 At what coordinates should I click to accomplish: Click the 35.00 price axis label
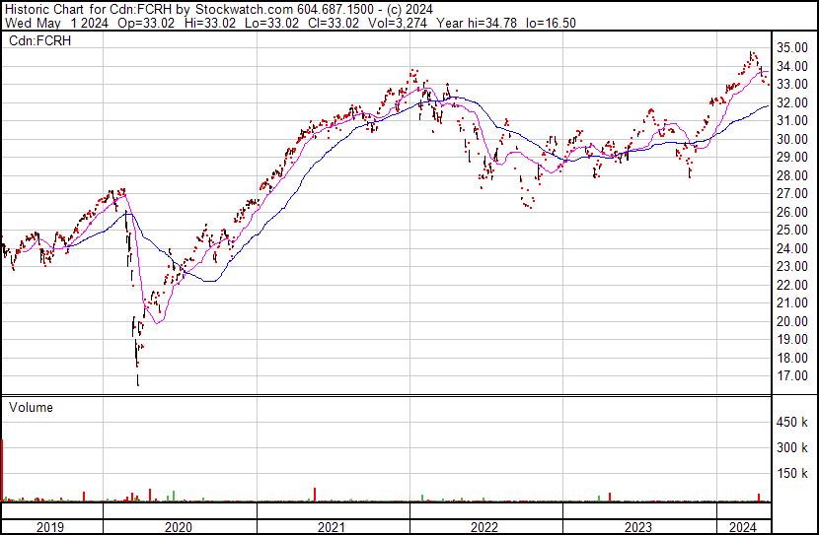click(x=792, y=47)
